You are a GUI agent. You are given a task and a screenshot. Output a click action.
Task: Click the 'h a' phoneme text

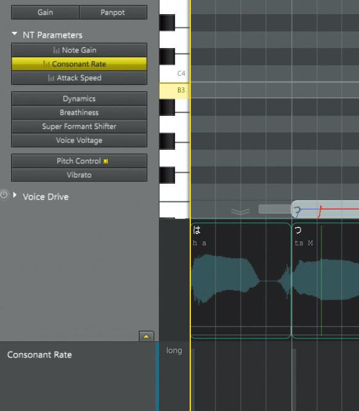[200, 243]
